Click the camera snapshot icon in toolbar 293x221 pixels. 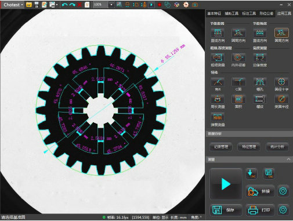pyautogui.click(x=195, y=5)
